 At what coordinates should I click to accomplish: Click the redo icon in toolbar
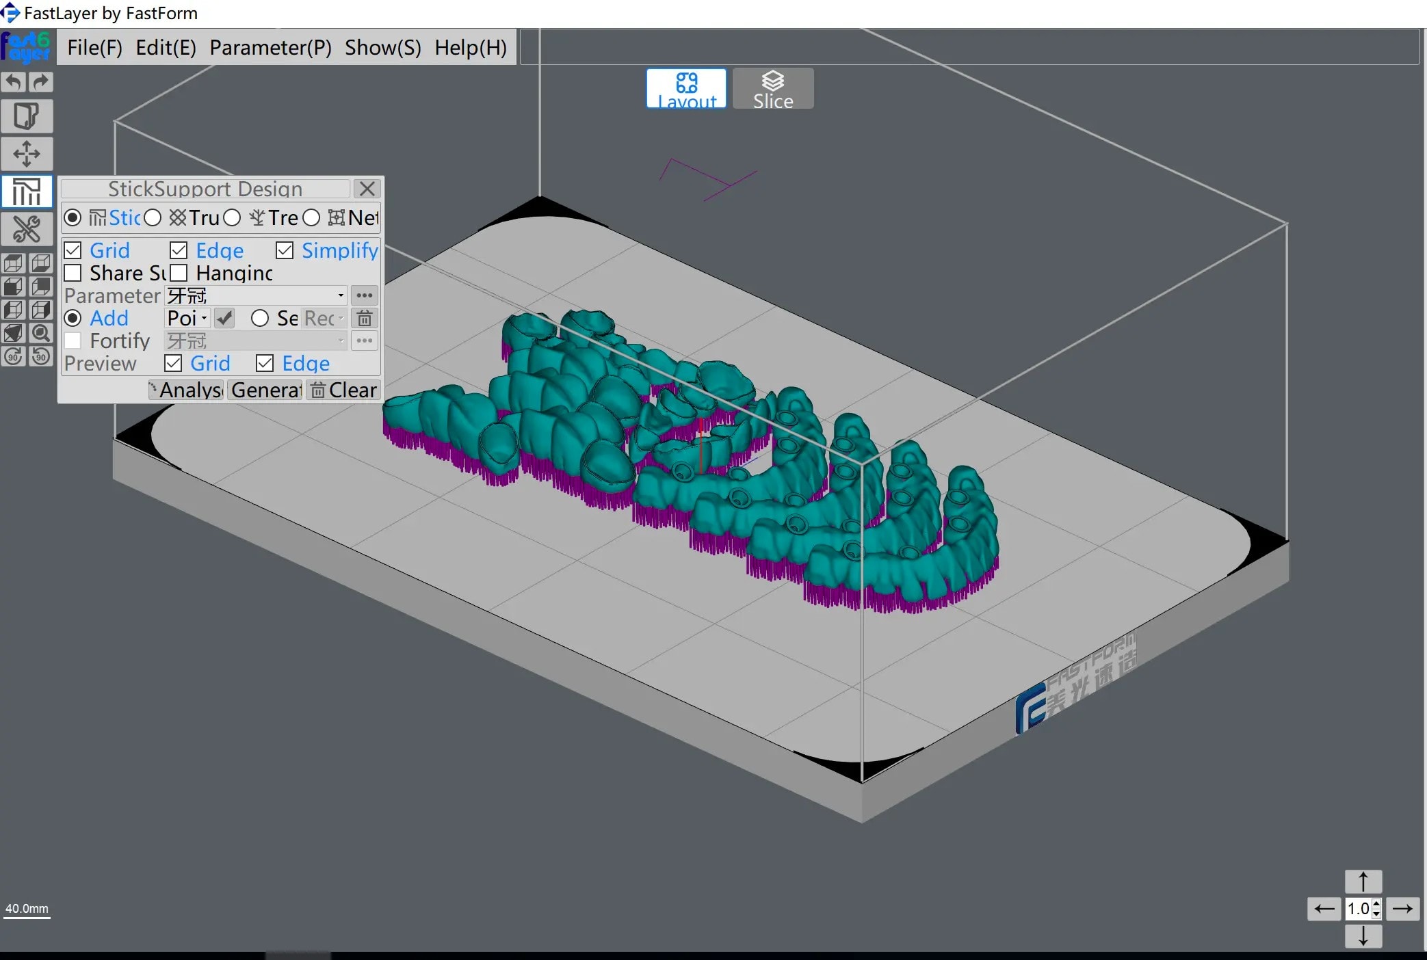click(40, 81)
